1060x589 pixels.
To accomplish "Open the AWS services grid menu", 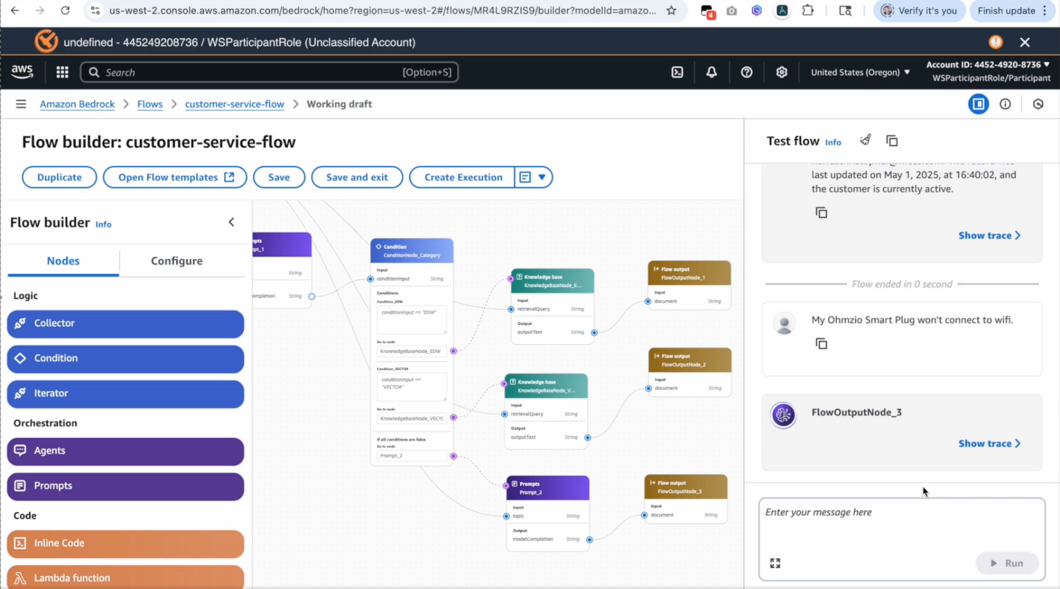I will click(x=62, y=72).
